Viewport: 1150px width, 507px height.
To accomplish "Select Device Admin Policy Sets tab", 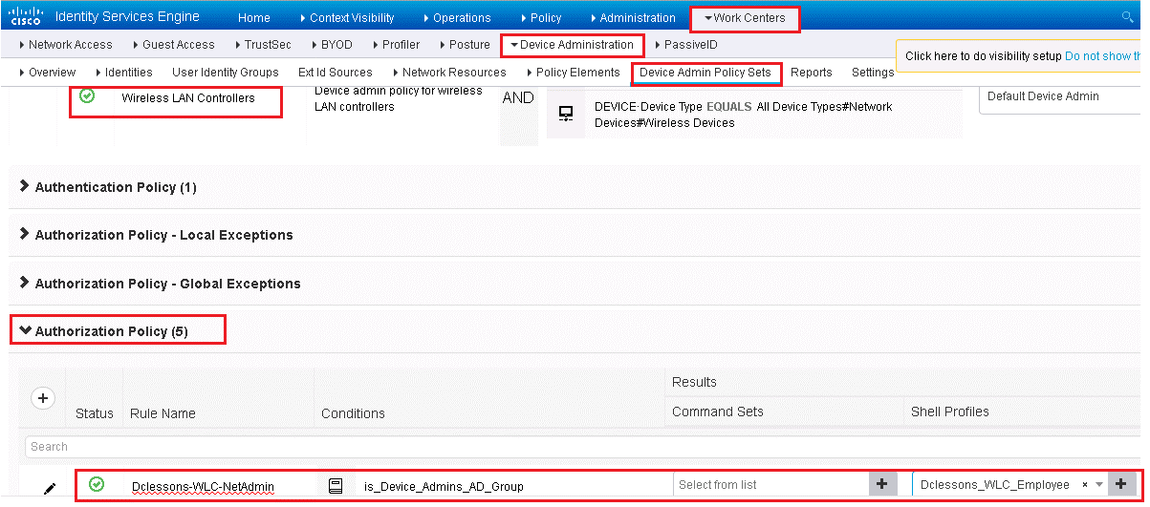I will tap(705, 73).
